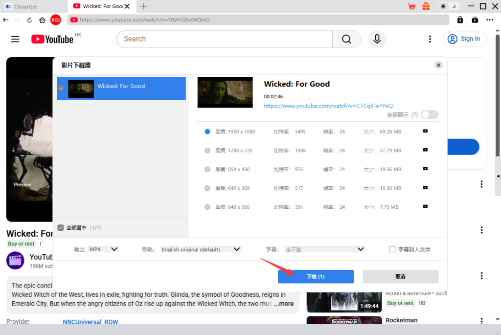Open the shopping cart icon
The width and height of the screenshot is (501, 335).
tap(412, 6)
